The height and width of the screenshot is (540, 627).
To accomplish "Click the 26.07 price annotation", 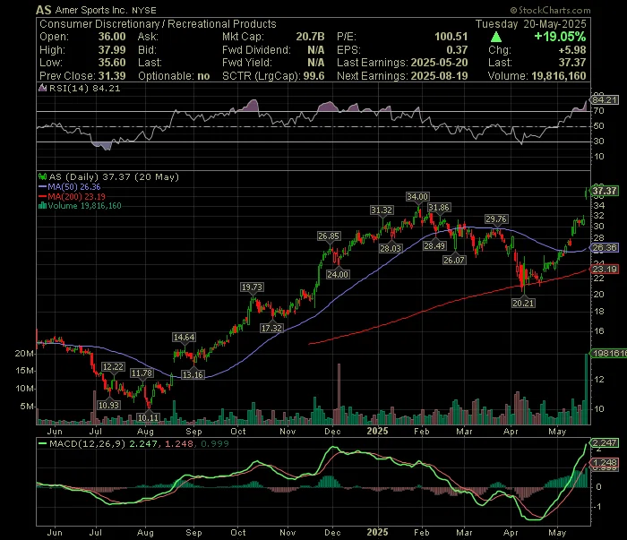I will click(454, 261).
